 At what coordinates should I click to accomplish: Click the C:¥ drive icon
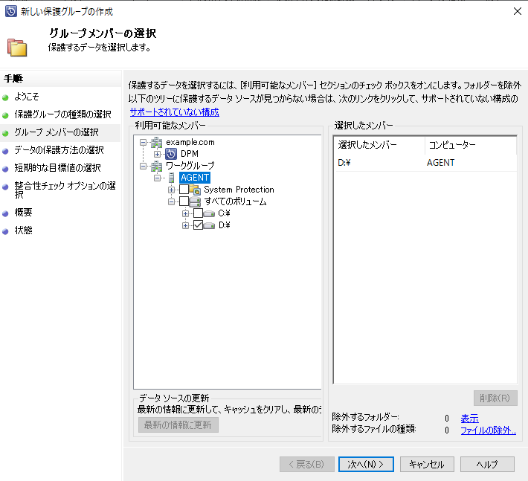pos(209,213)
